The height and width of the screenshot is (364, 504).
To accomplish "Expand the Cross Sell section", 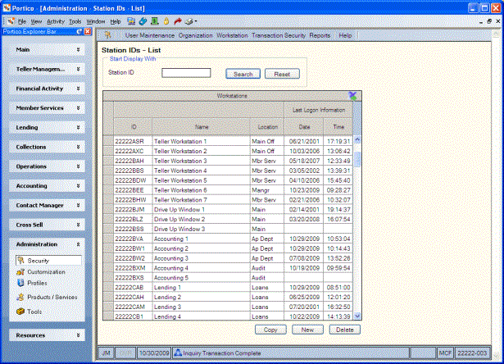I will [47, 225].
